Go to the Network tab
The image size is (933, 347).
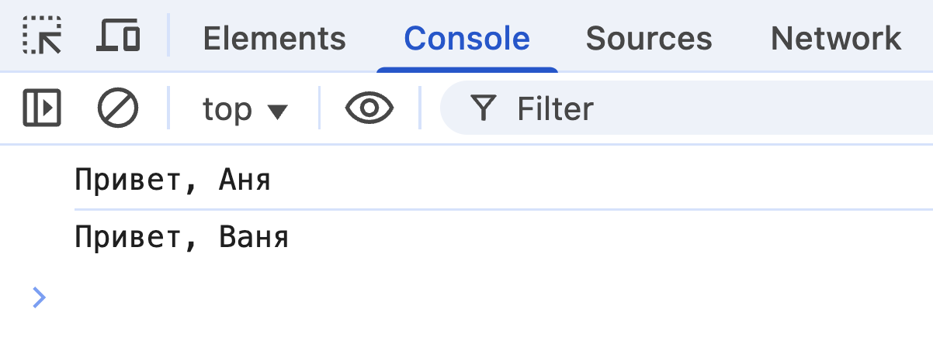[x=836, y=38]
